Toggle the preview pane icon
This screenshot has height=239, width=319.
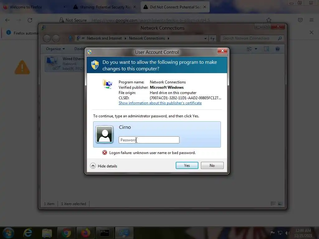266,49
